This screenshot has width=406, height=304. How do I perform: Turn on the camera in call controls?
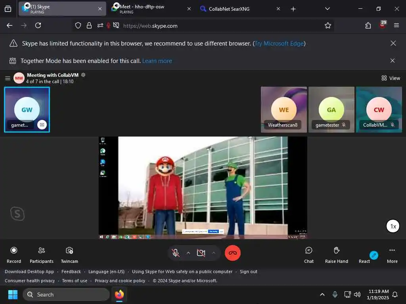tap(201, 253)
